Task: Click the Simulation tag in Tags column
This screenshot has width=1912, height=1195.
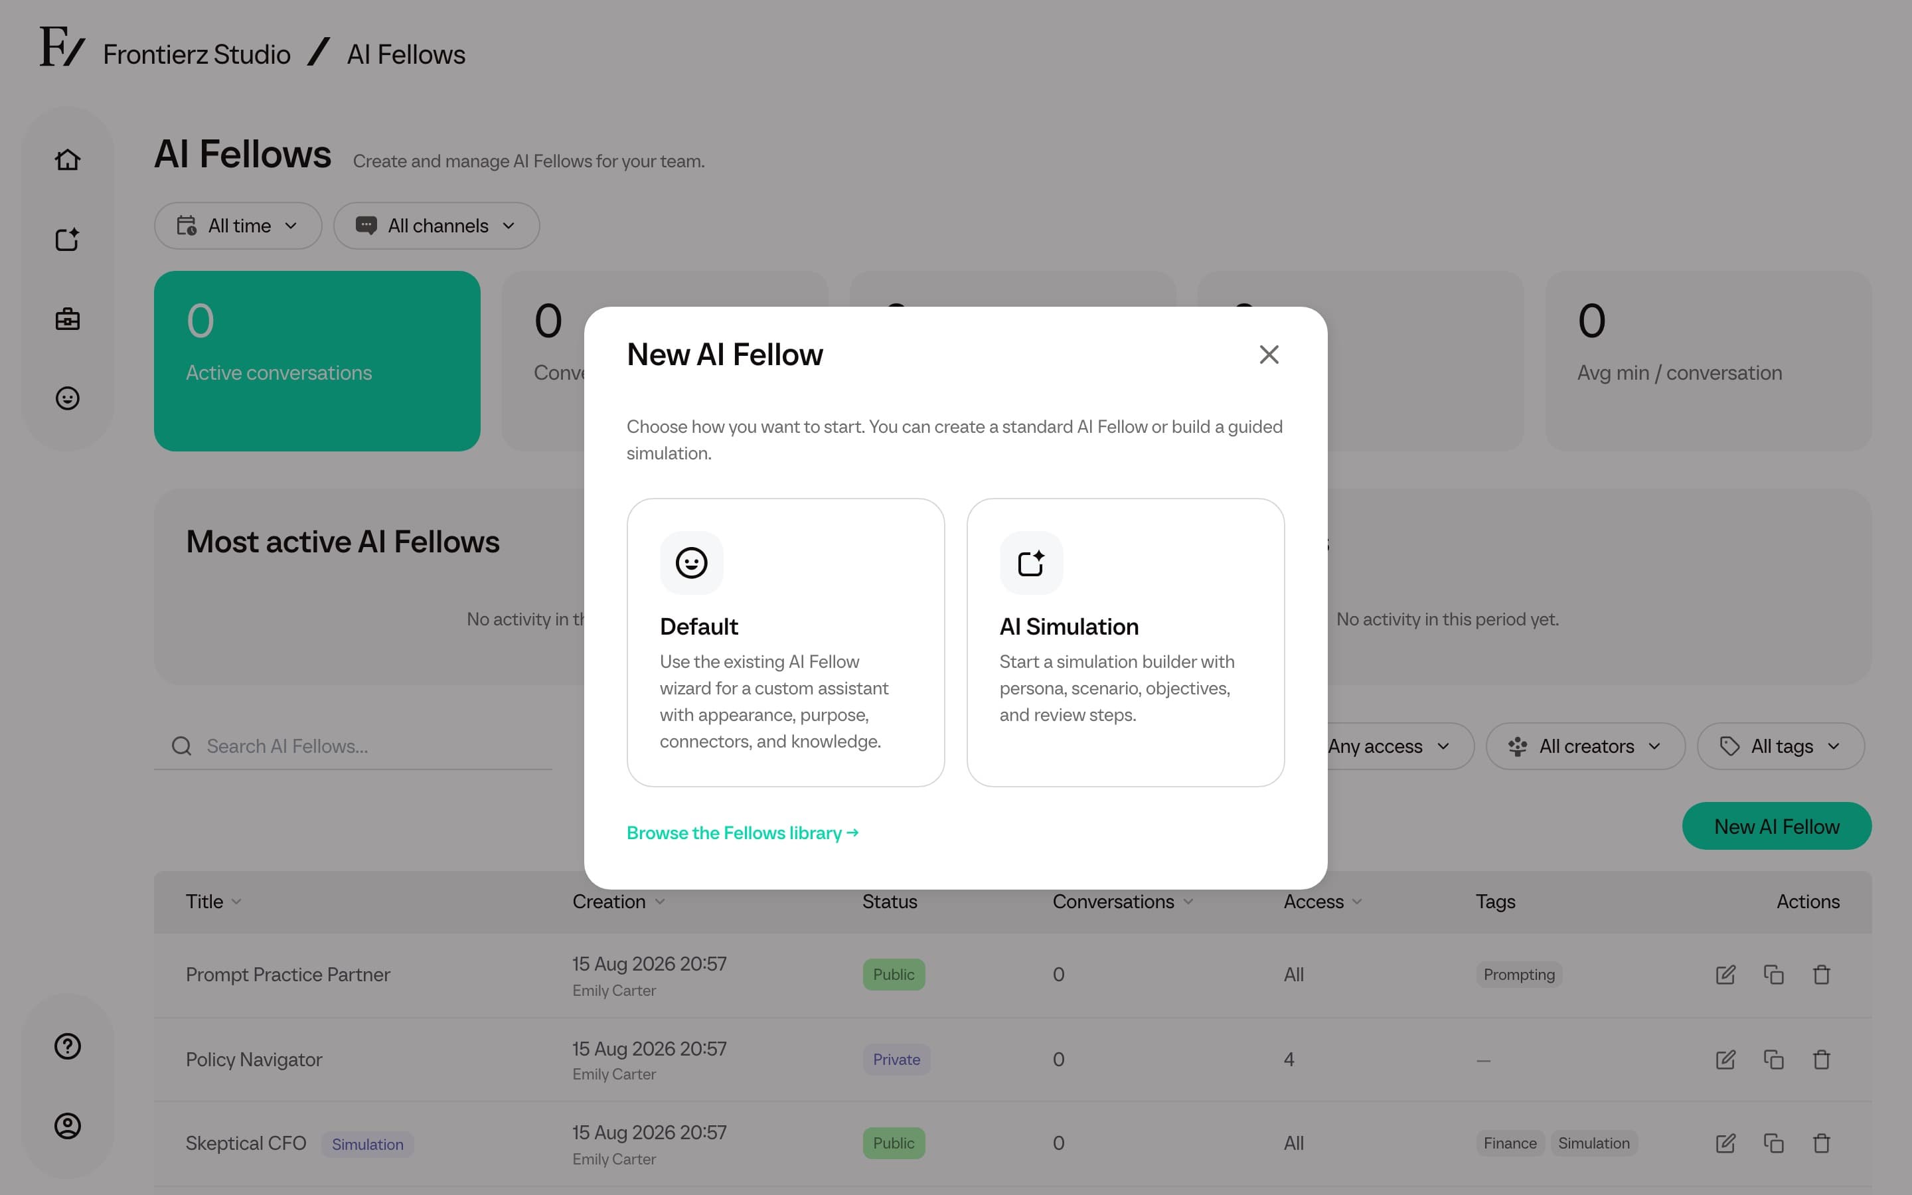Action: [1593, 1144]
